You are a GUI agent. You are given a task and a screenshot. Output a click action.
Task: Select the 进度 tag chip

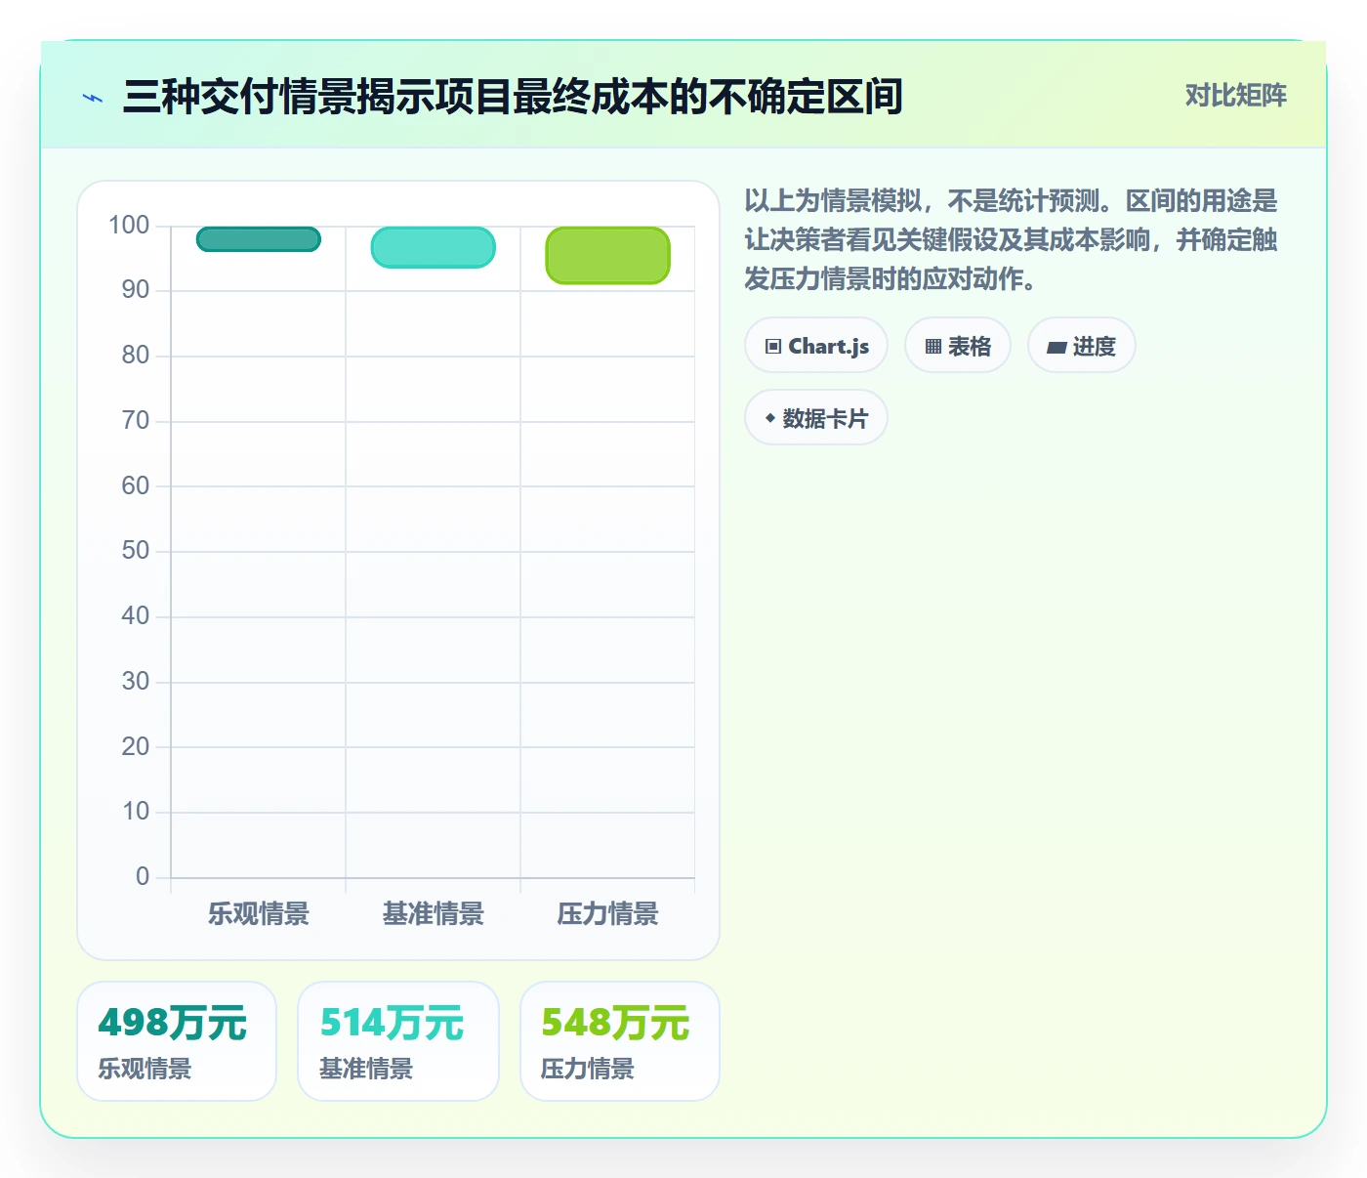(1082, 346)
